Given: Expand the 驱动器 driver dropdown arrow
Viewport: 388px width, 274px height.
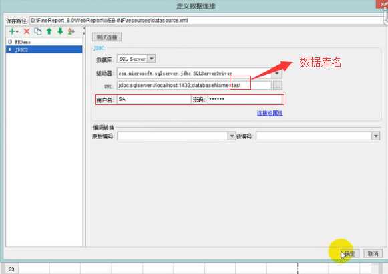Looking at the screenshot, I should pos(277,74).
